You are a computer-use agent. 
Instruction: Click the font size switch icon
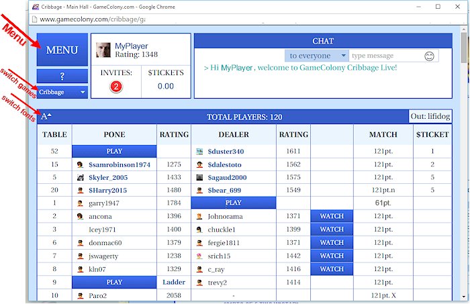[x=46, y=117]
